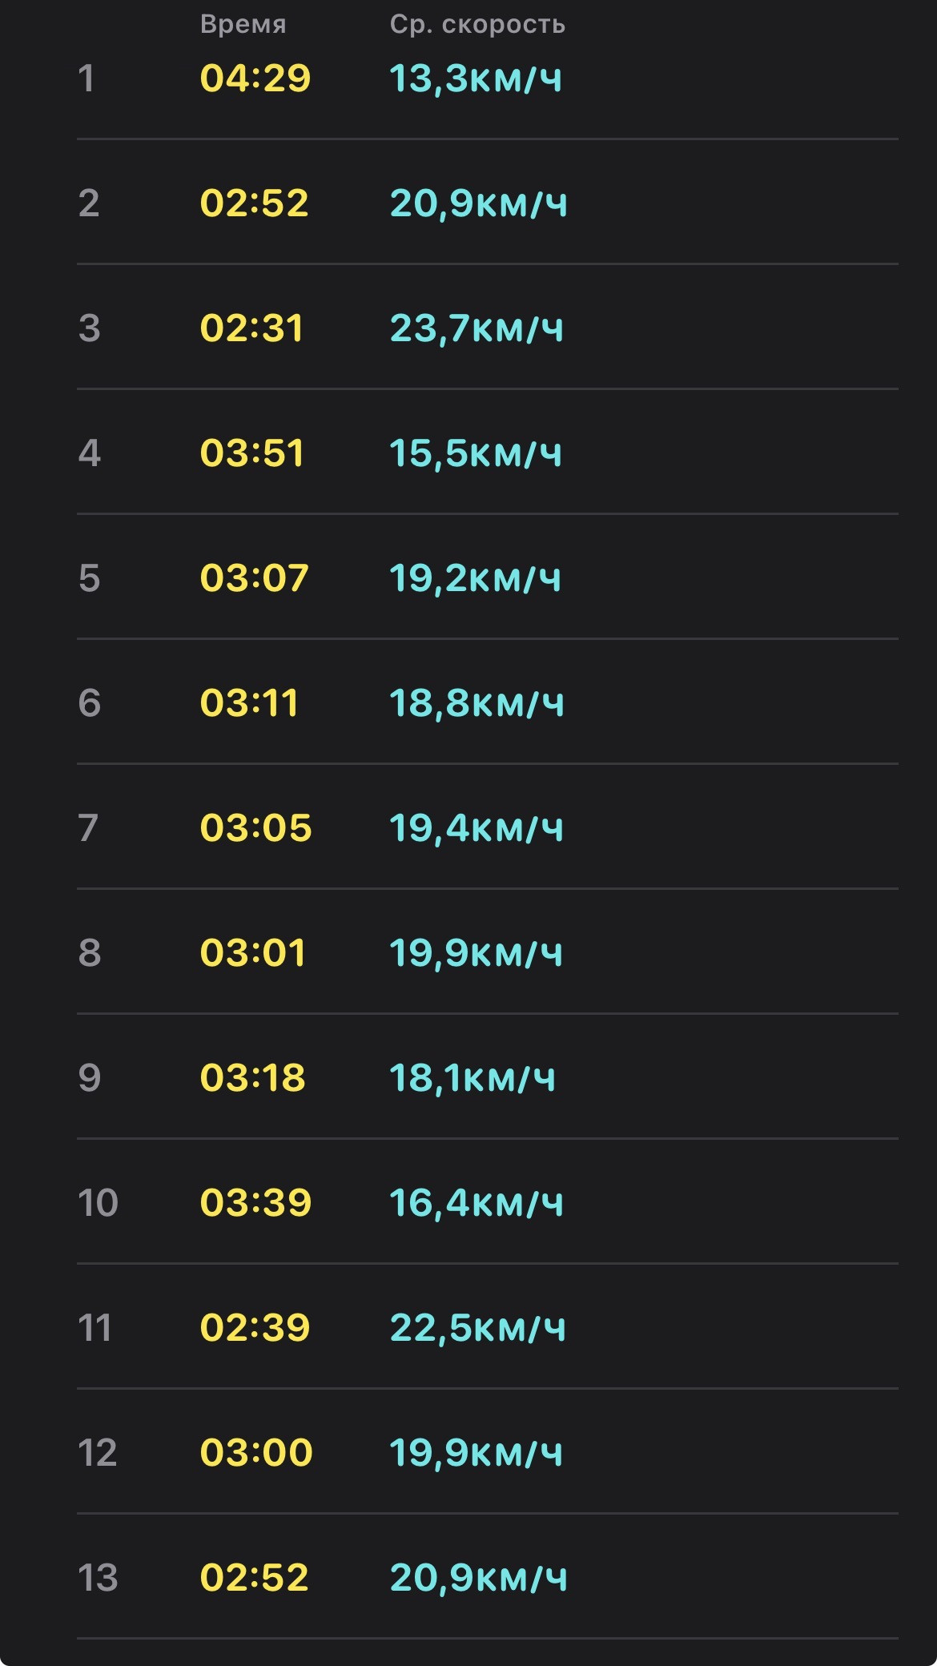Tap the 20,9км/ч speed in split 2
This screenshot has width=937, height=1666.
[478, 203]
